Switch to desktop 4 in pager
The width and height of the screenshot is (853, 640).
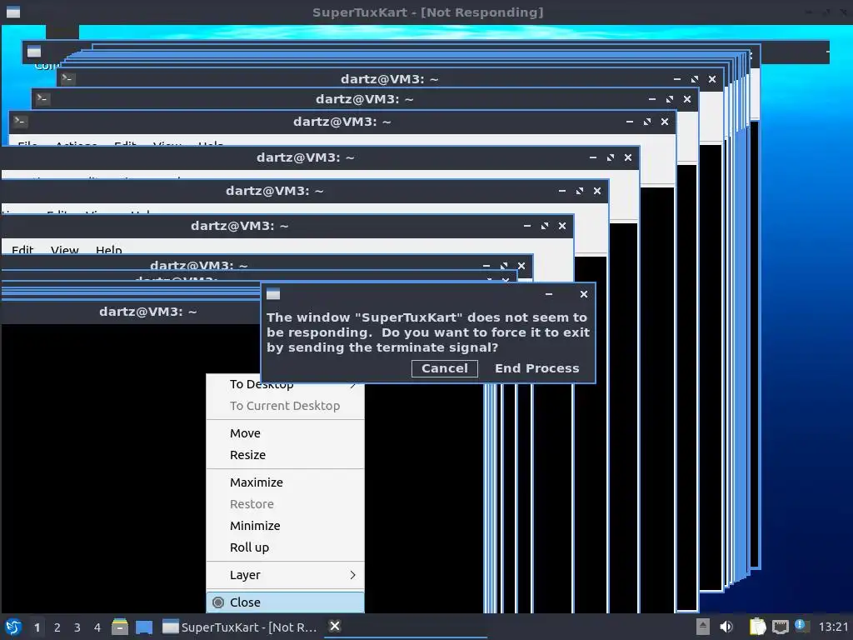97,627
